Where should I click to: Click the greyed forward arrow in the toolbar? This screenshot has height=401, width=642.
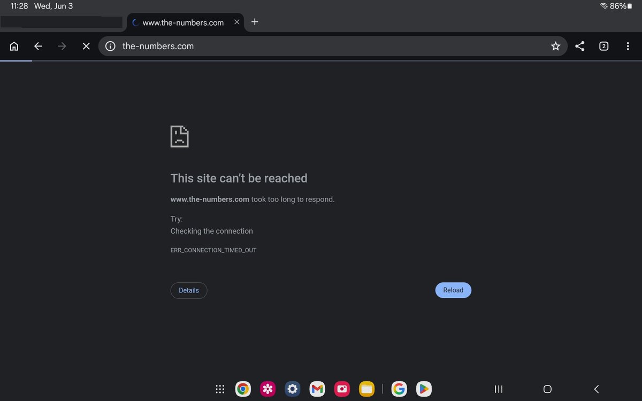coord(62,46)
